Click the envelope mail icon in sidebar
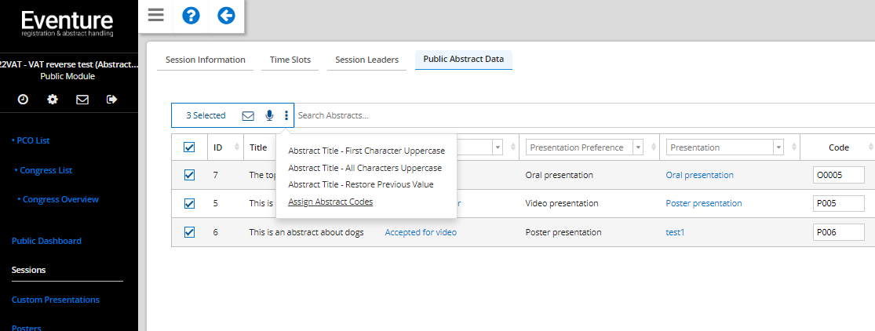 (x=82, y=100)
